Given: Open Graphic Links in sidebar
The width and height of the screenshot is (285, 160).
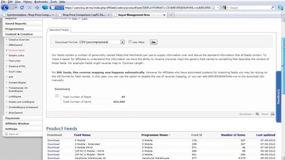Looking at the screenshot, I should [16, 55].
